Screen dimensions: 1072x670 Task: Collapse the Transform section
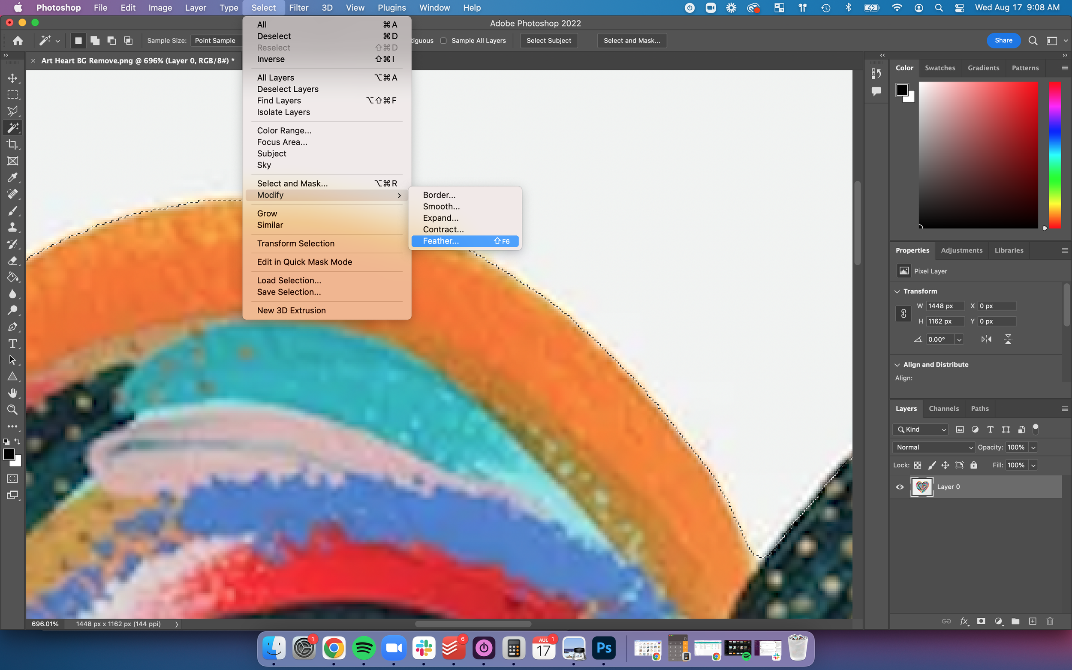(897, 291)
